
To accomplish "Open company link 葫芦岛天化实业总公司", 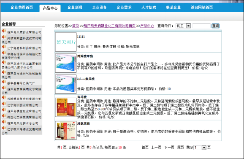I will [x=22, y=123].
